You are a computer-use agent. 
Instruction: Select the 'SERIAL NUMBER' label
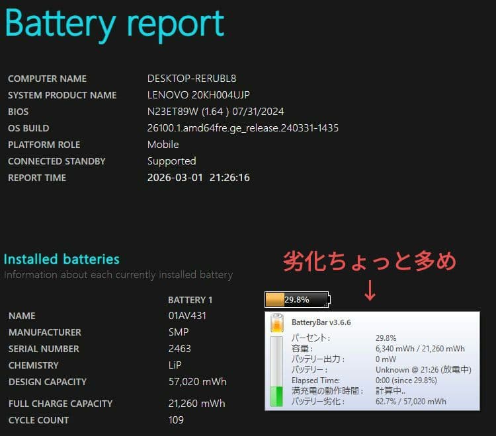[x=44, y=349]
